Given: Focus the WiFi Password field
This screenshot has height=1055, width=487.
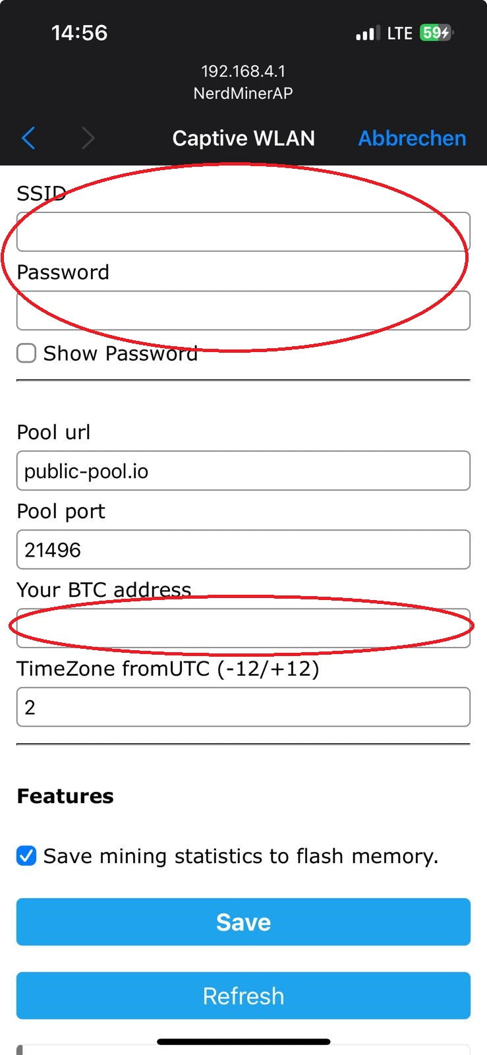Looking at the screenshot, I should coord(243,311).
